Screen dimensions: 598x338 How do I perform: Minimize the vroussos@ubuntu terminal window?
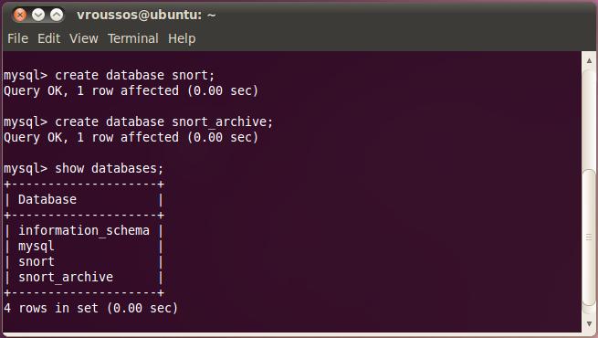(38, 15)
